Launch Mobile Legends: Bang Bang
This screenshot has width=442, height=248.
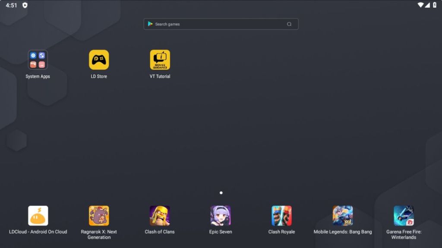343,216
